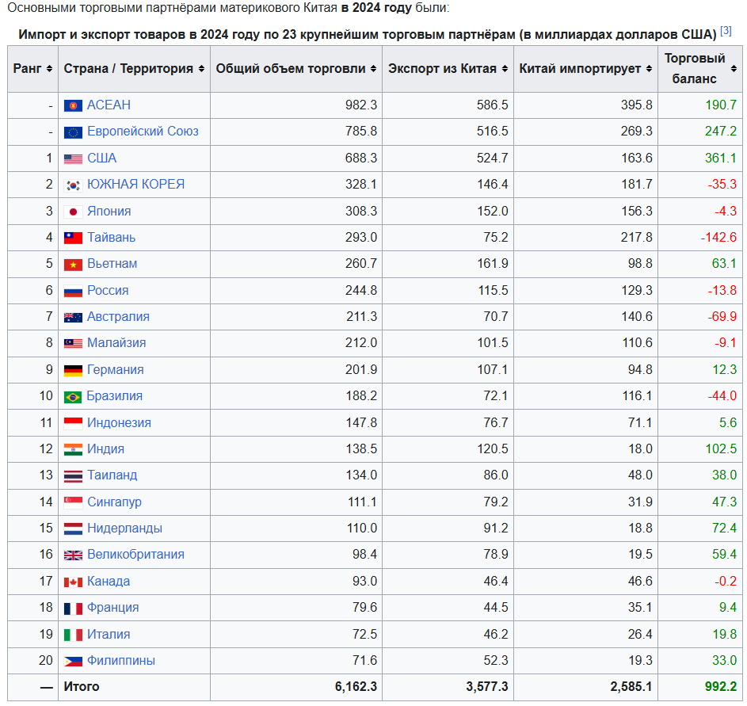Click the ASEAN flag icon
The width and height of the screenshot is (747, 706).
[73, 105]
